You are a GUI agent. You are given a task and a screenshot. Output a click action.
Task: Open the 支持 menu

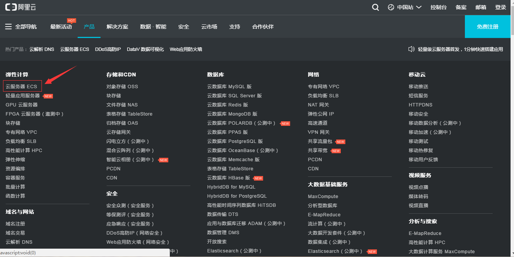click(235, 27)
